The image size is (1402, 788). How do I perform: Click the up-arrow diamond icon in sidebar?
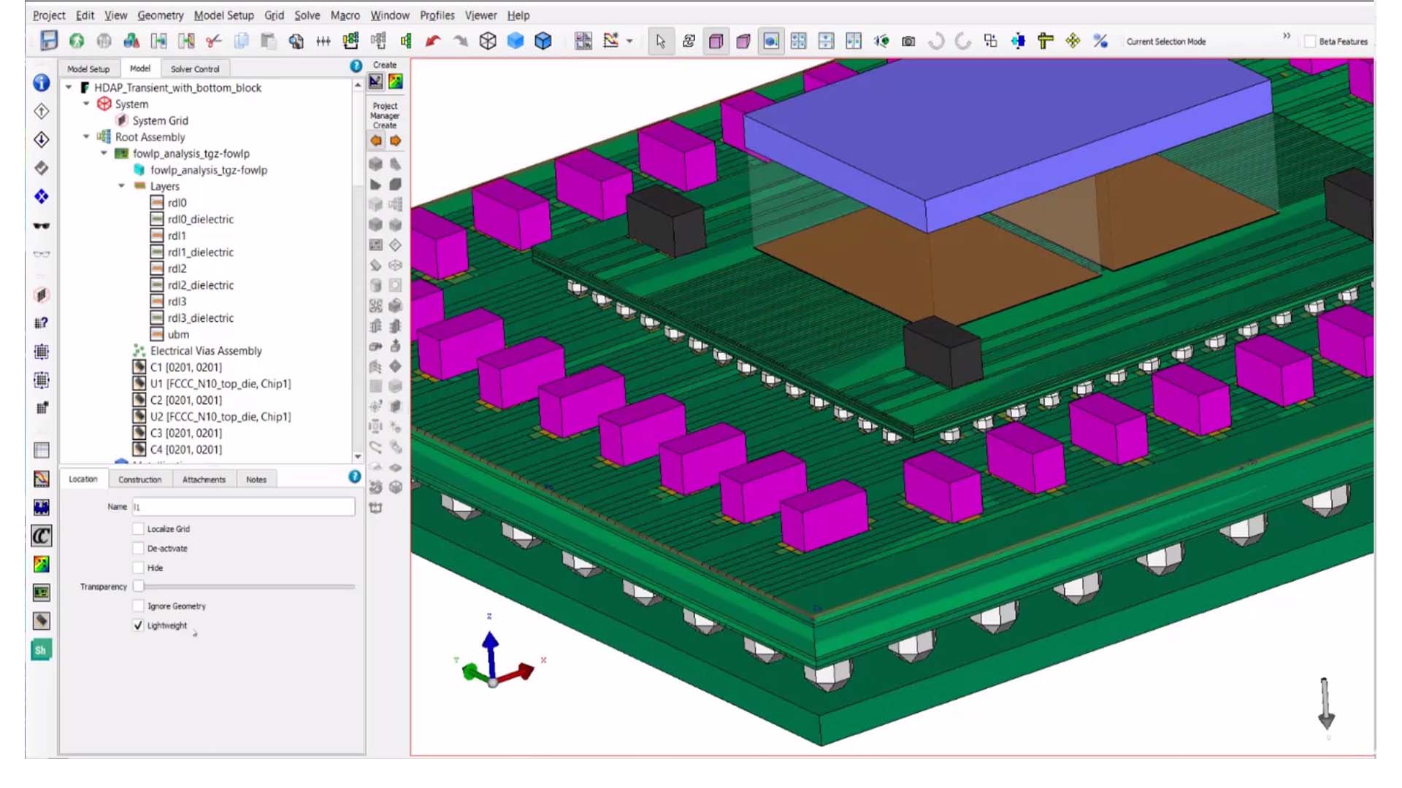(42, 112)
